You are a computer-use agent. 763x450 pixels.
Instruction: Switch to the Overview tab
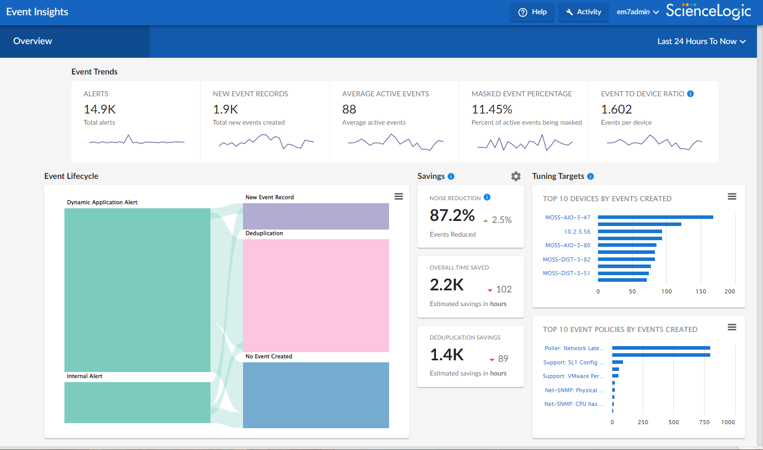click(x=32, y=41)
